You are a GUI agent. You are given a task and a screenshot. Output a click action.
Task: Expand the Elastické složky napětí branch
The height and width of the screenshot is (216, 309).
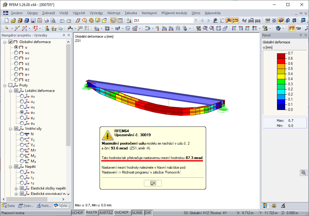15,189
